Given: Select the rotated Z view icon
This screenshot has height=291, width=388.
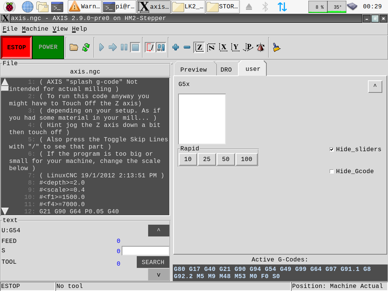Looking at the screenshot, I should click(211, 47).
